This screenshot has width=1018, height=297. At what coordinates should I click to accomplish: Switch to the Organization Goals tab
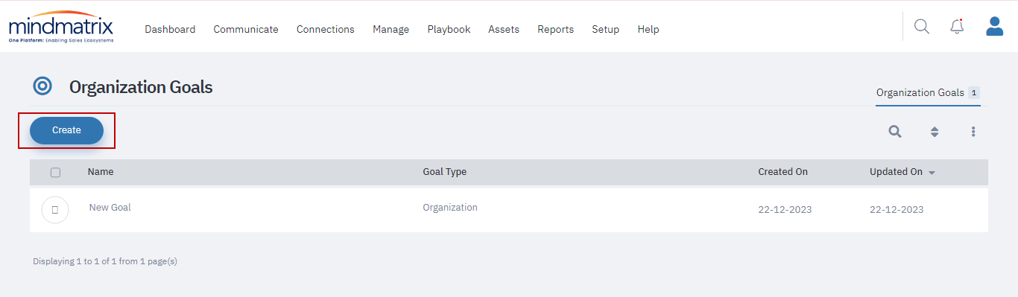tap(928, 93)
